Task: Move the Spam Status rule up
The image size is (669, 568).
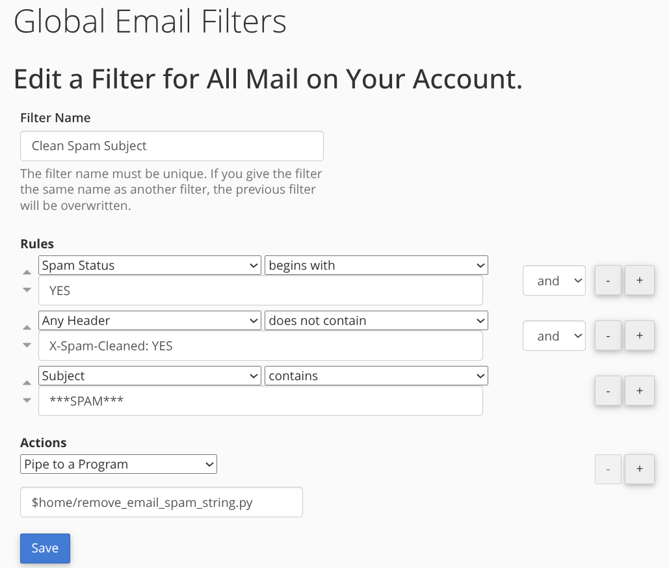Action: click(x=27, y=272)
